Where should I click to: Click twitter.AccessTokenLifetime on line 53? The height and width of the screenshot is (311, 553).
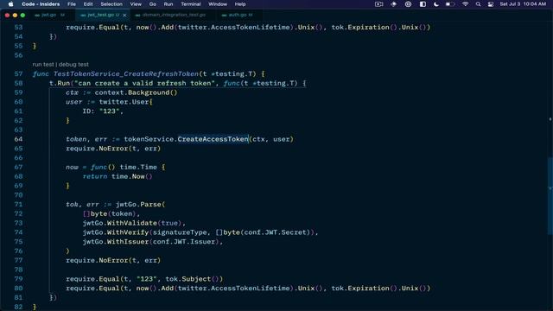tap(234, 28)
